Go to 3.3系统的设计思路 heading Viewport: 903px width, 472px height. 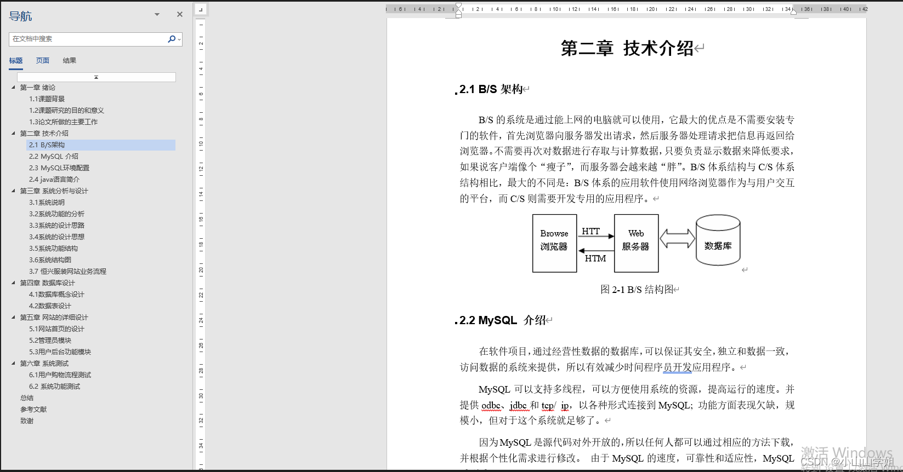tap(56, 226)
